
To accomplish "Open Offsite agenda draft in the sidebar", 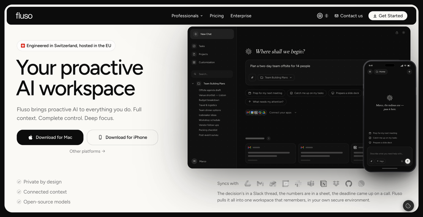I will (210, 90).
